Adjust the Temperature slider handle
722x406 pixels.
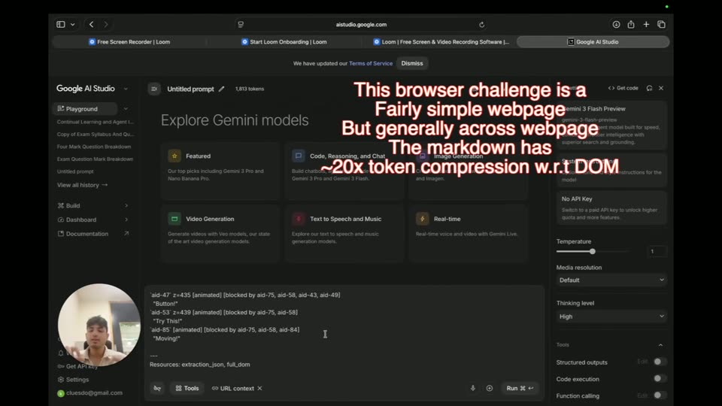593,251
